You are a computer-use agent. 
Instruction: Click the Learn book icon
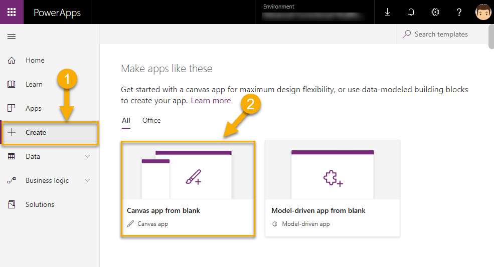[12, 84]
